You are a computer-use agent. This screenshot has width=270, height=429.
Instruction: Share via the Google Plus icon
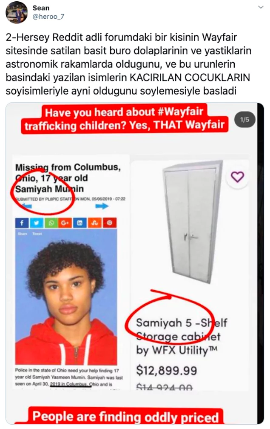[x=65, y=223]
